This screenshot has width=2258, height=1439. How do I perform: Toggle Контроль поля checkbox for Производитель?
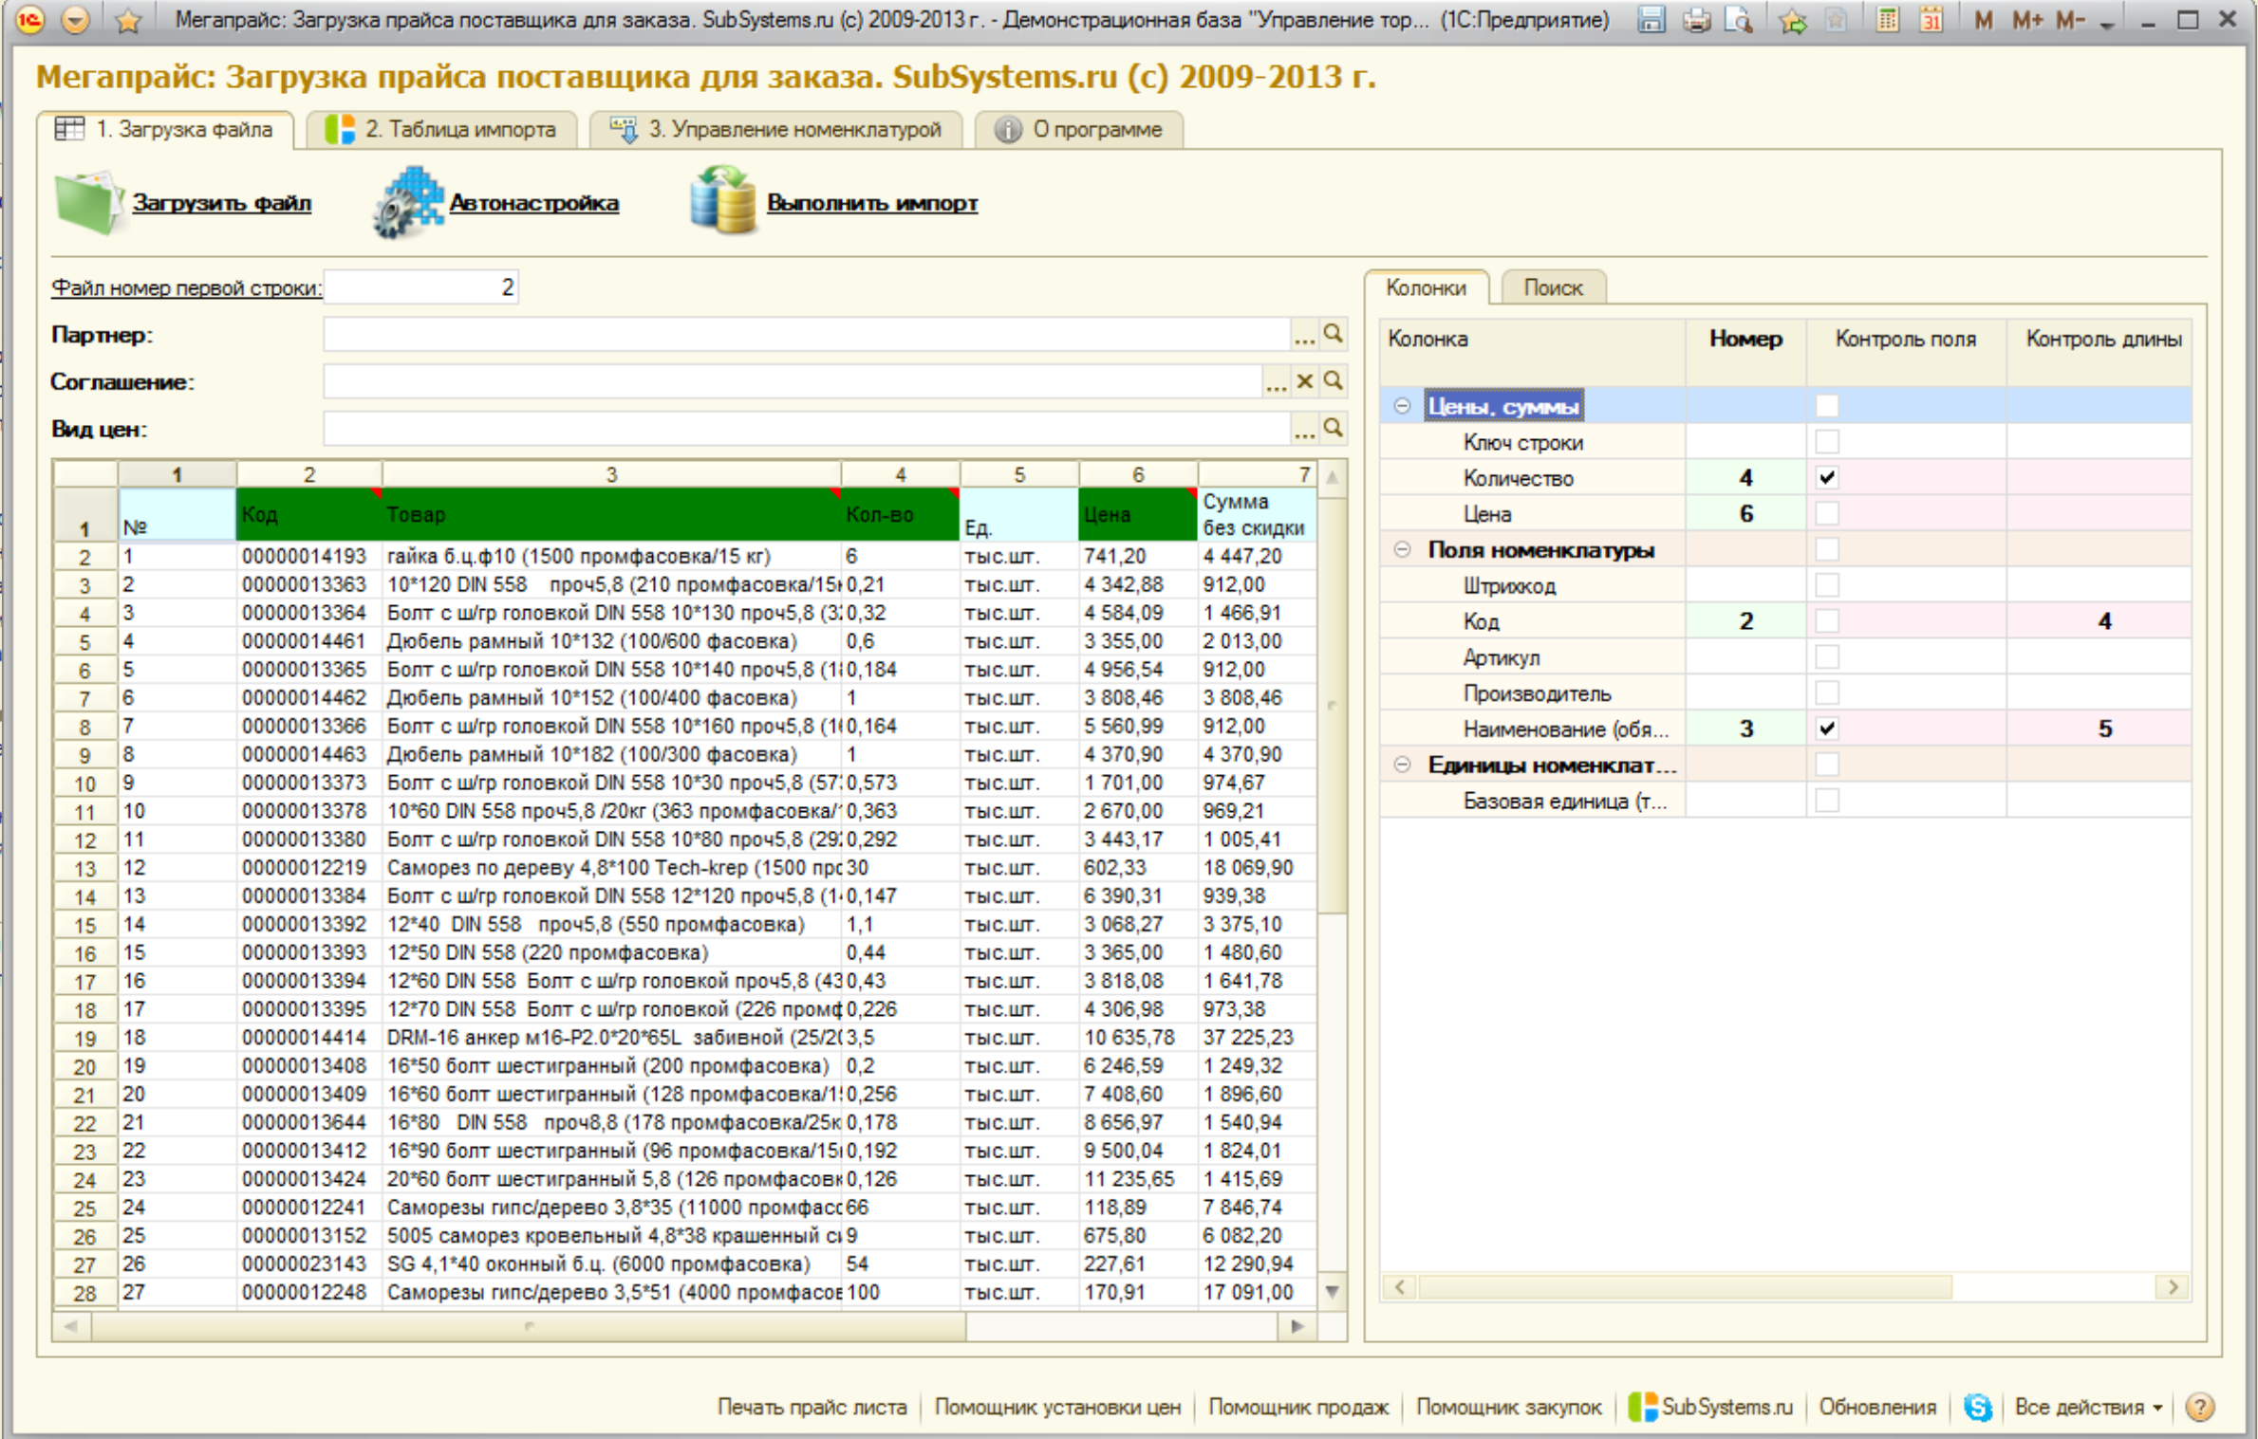point(1827,693)
